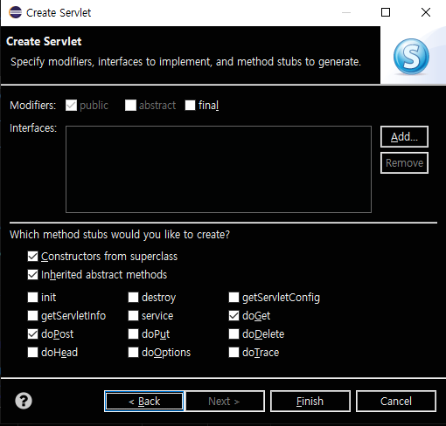Check the doPut method stub
The image size is (446, 426).
coord(133,334)
